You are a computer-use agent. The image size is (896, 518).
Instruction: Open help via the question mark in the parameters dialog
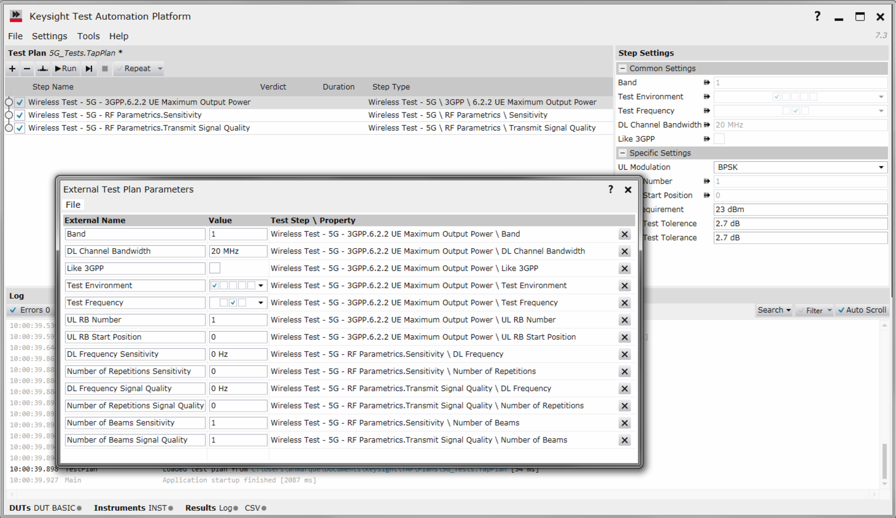tap(610, 189)
